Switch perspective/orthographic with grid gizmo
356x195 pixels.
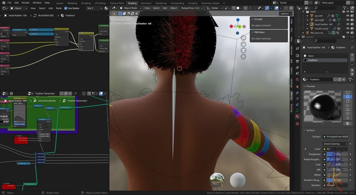tap(244, 56)
